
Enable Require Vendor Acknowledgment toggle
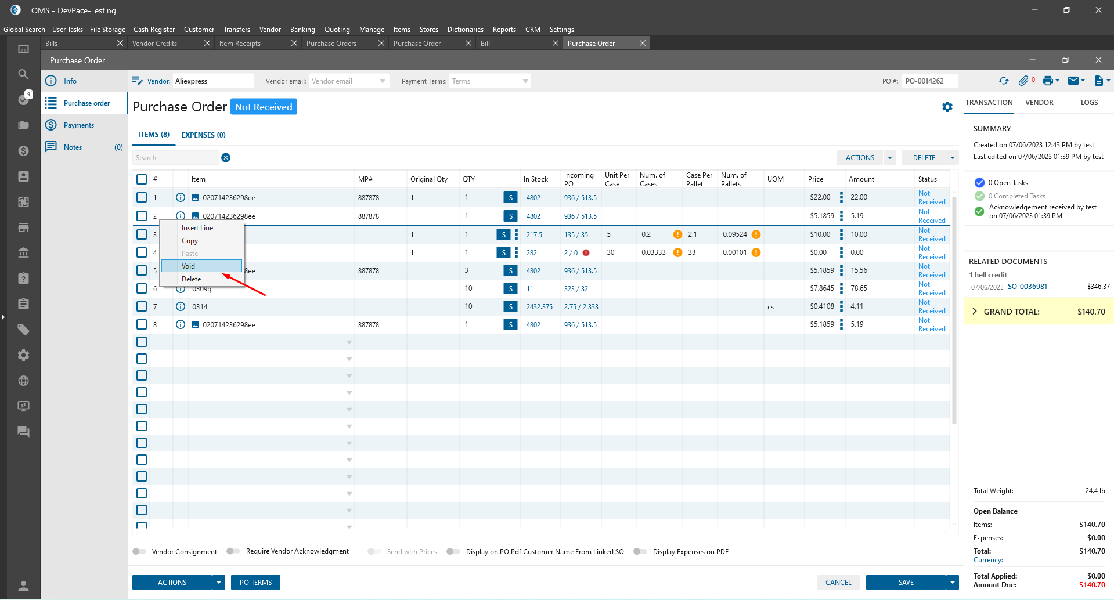(x=233, y=551)
